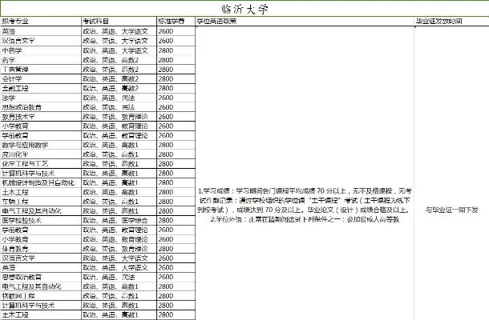Click the 2800 fee in 机械设计制造及其自动化 row

pyautogui.click(x=176, y=182)
